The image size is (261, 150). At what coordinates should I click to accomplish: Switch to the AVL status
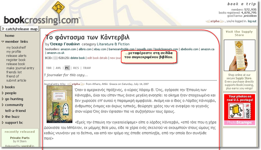[58, 68]
